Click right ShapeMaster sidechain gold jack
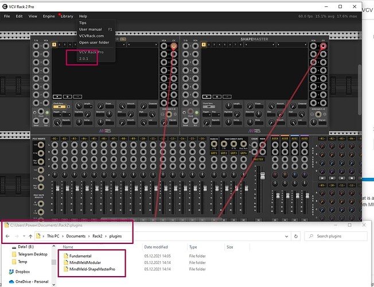The width and height of the screenshot is (374, 287). pos(318,114)
